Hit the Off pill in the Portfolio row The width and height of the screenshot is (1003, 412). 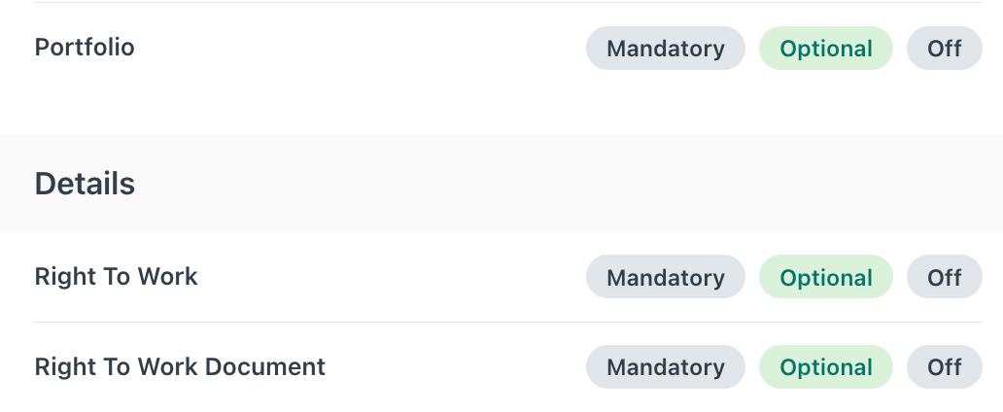coord(944,49)
